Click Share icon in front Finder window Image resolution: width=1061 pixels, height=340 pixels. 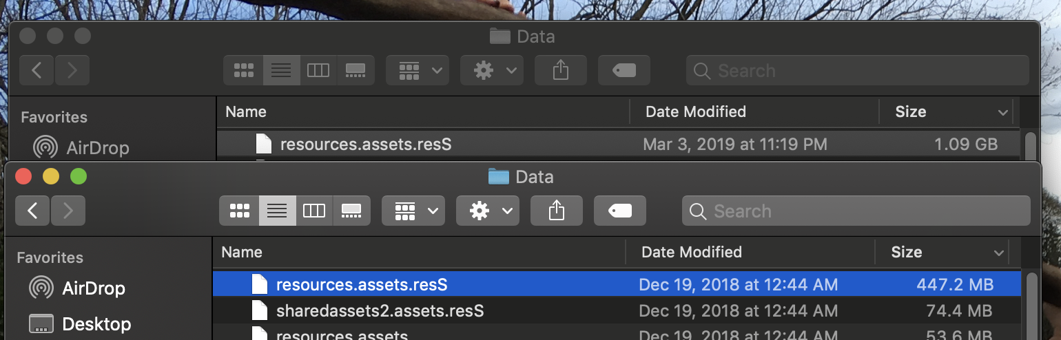[557, 211]
